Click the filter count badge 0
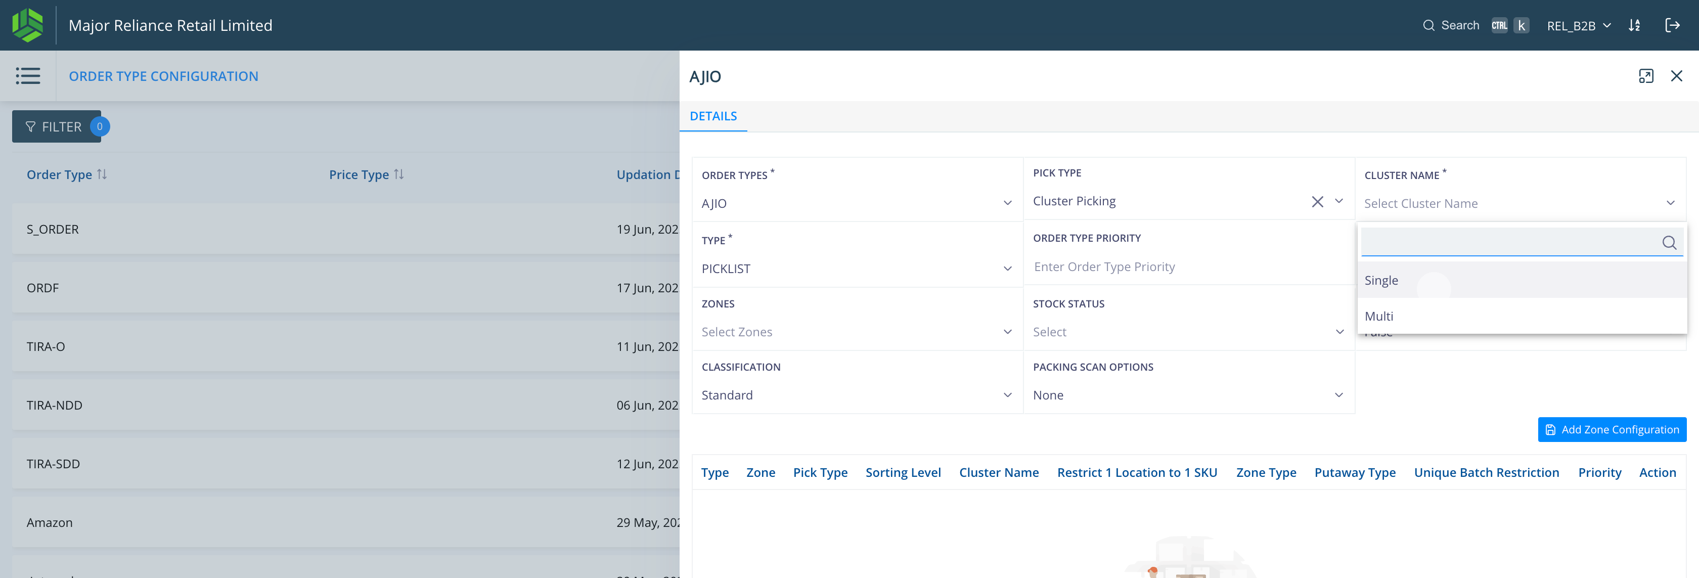Image resolution: width=1699 pixels, height=578 pixels. pos(100,126)
